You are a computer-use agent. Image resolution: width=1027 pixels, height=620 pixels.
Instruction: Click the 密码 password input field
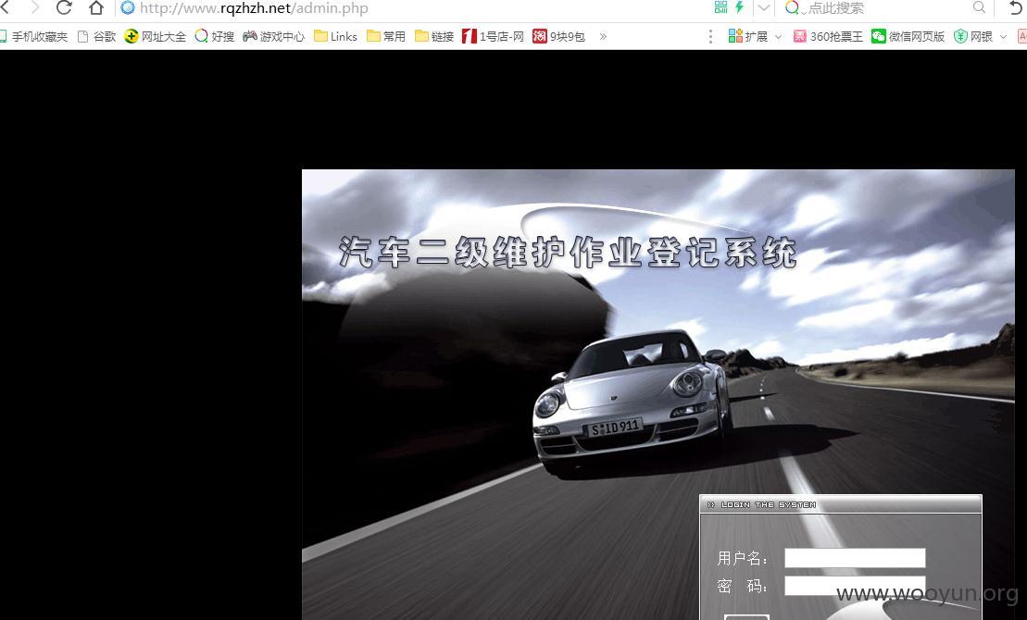(855, 586)
